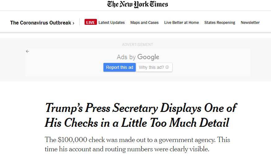Click the '$100,000 check' summary paragraph
This screenshot has height=160, width=271.
137,144
